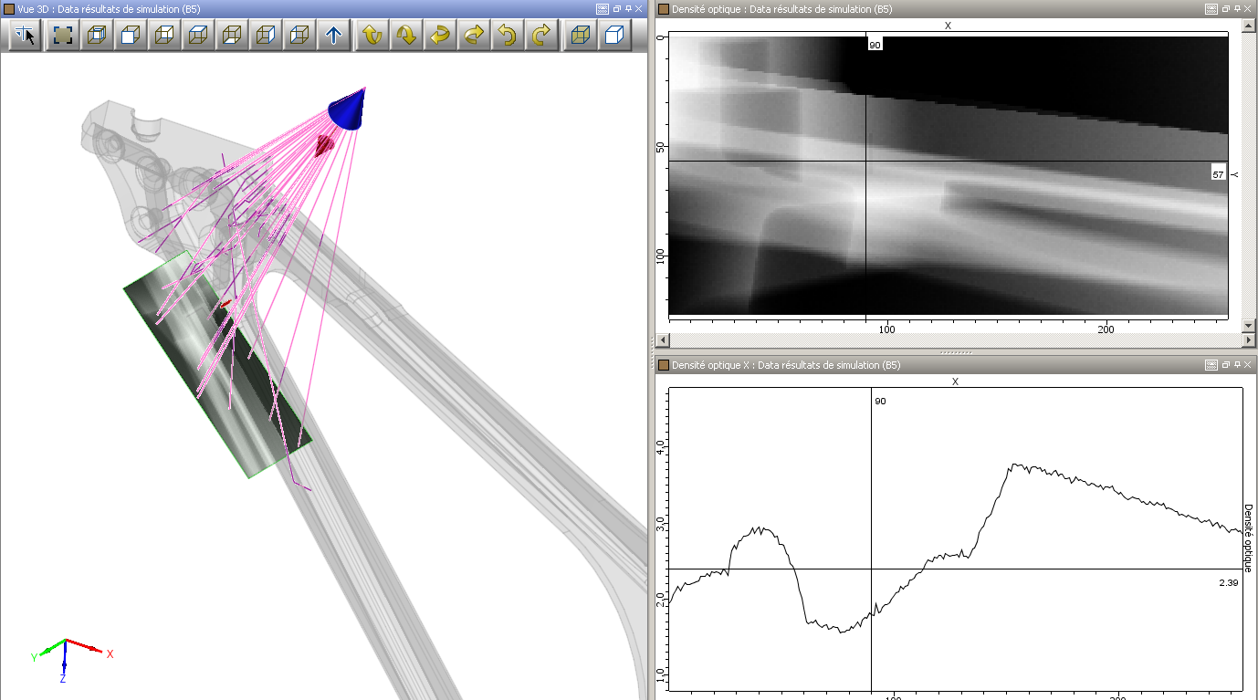Click the last yellow clockwise rotate arrow
Screen dimensions: 1258x700
[x=541, y=36]
